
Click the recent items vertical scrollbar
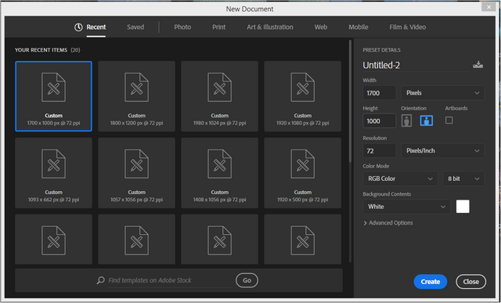click(x=351, y=101)
